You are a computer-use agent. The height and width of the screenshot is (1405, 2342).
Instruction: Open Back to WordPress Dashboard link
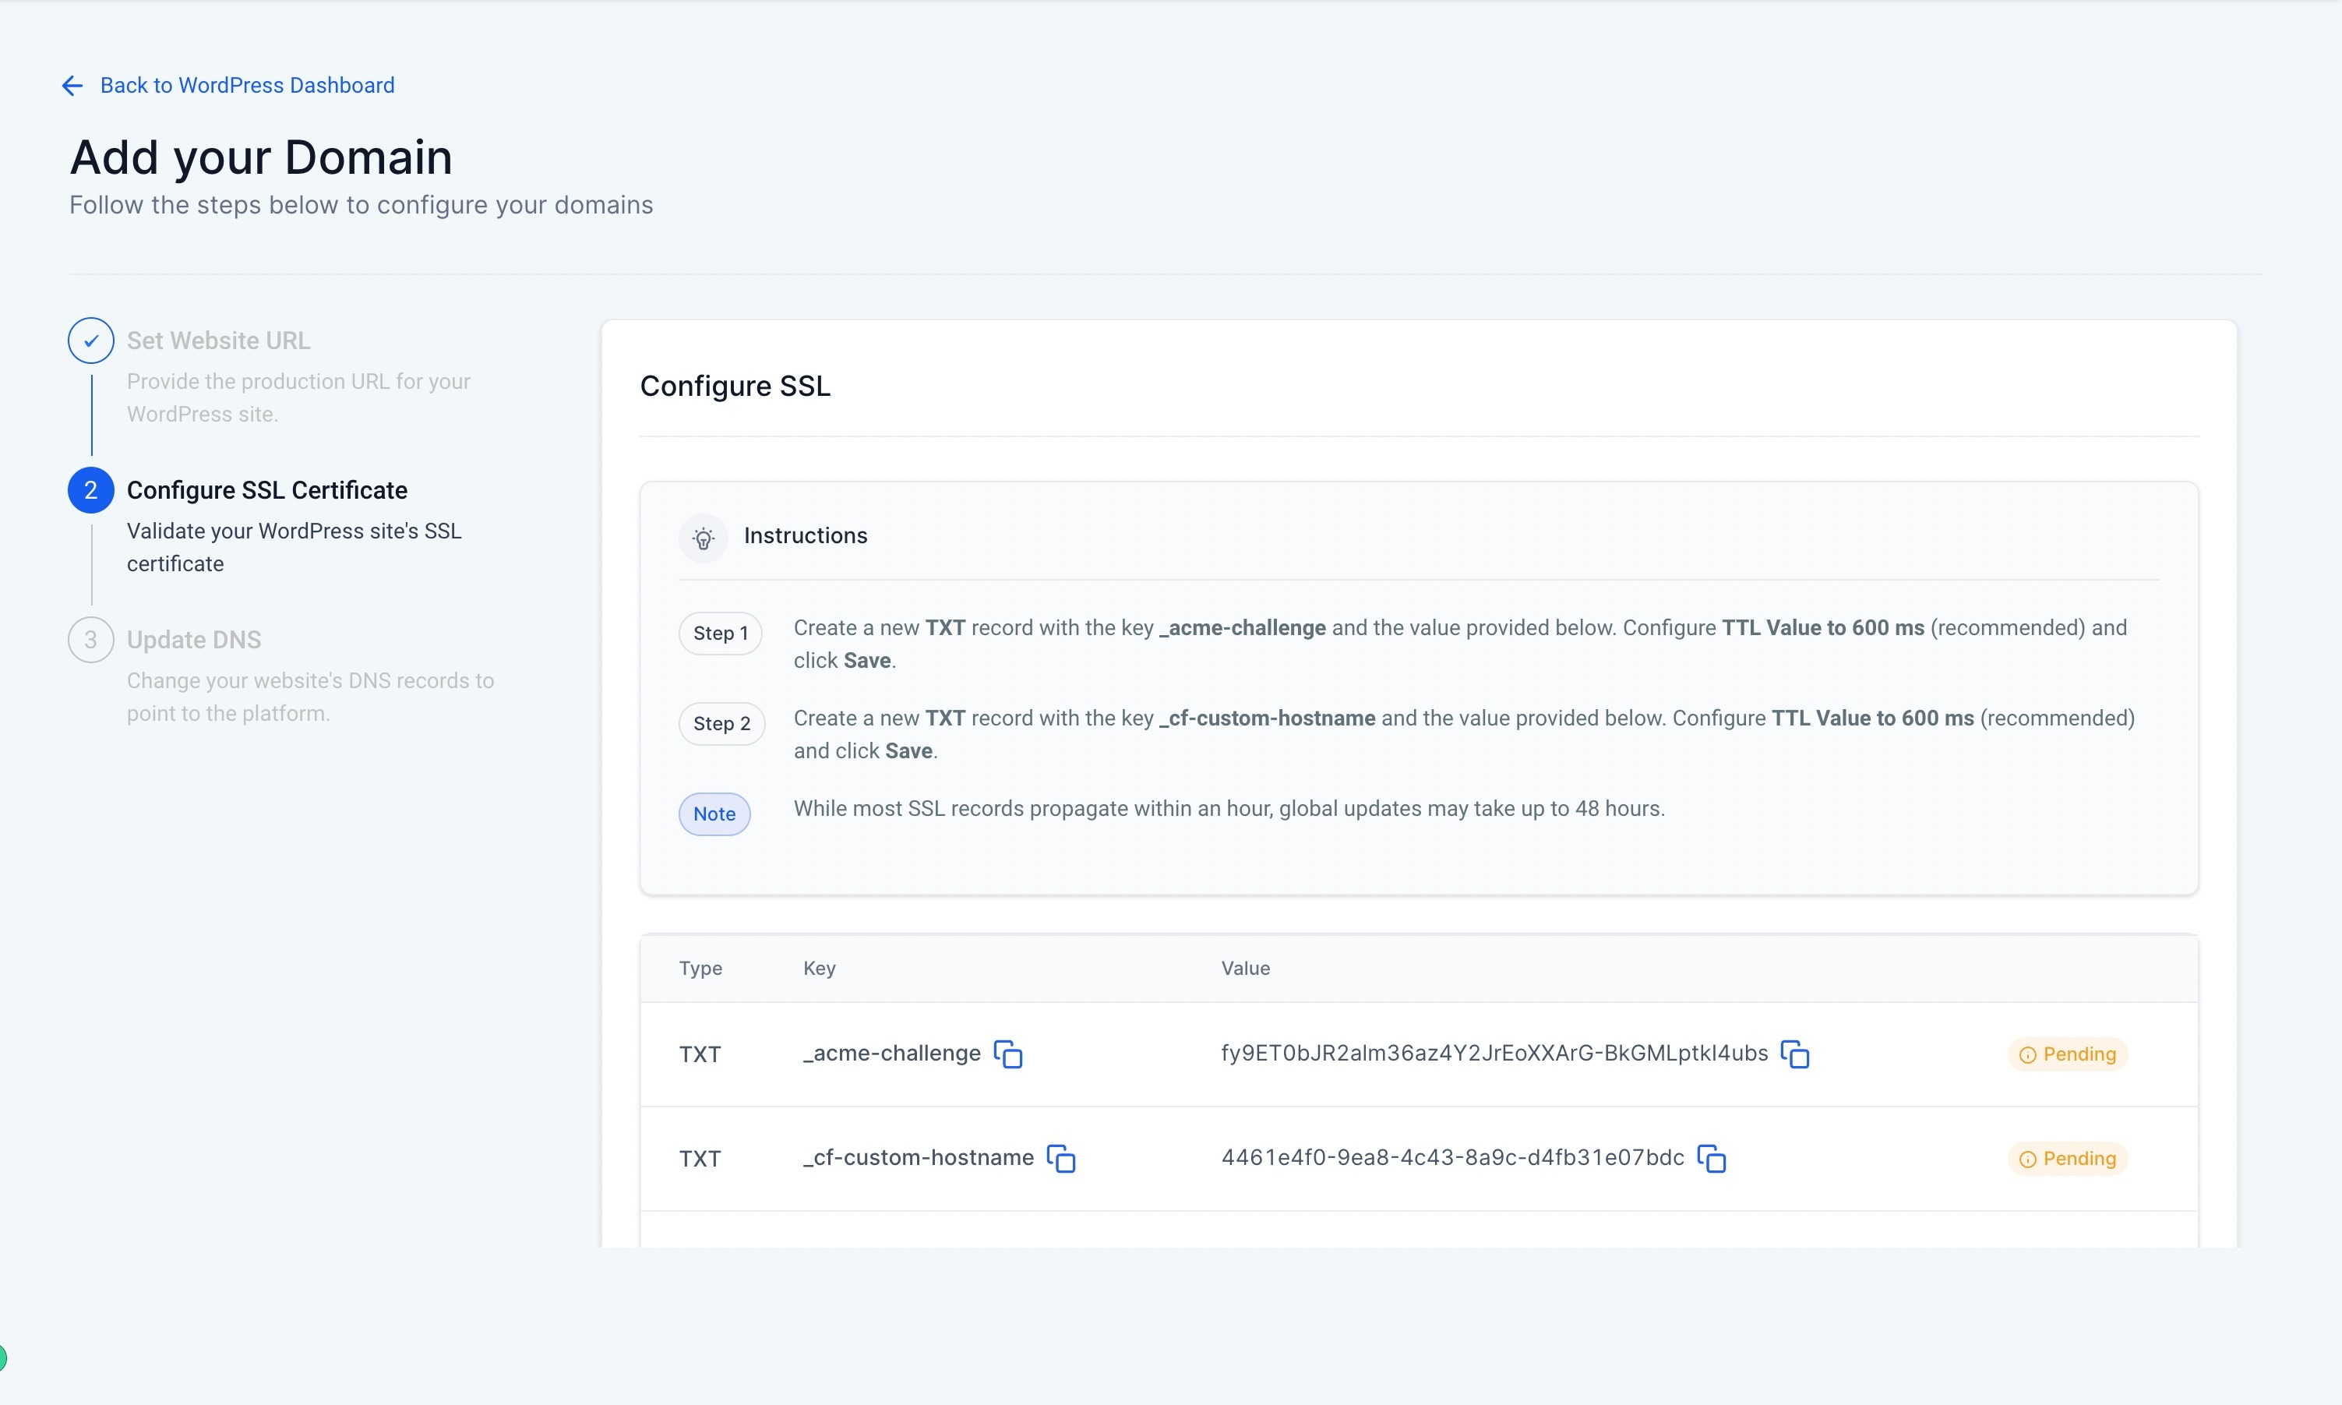tap(247, 85)
